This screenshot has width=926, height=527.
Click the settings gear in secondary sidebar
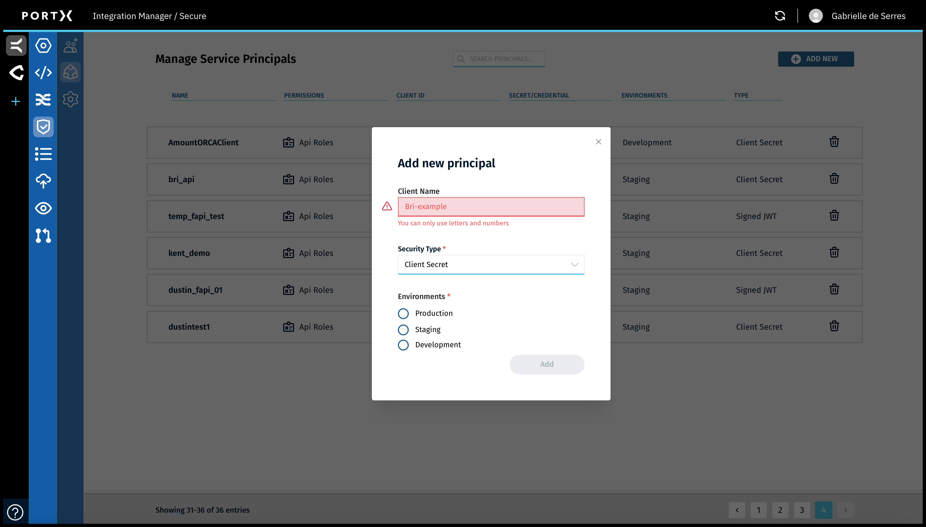[x=70, y=99]
